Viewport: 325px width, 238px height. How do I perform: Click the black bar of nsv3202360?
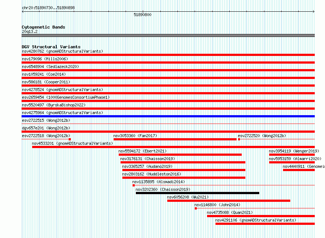[198, 193]
